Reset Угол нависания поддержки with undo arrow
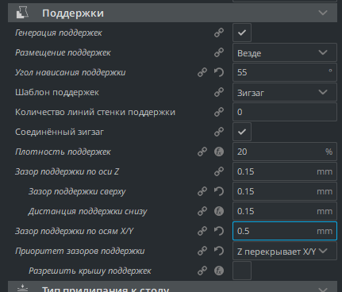 pyautogui.click(x=219, y=72)
